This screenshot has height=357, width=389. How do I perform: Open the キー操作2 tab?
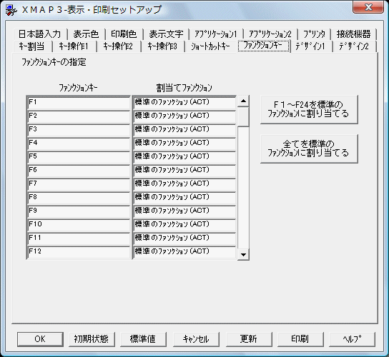click(x=118, y=46)
